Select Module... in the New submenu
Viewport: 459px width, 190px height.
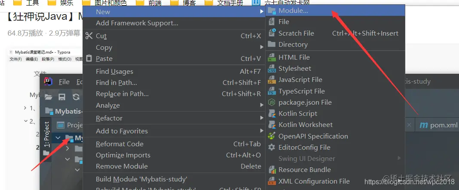coord(335,11)
